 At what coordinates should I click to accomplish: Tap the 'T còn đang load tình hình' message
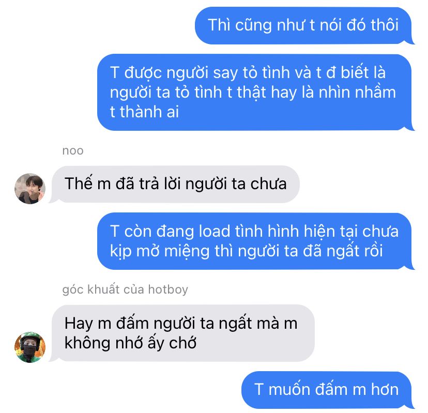pyautogui.click(x=256, y=241)
